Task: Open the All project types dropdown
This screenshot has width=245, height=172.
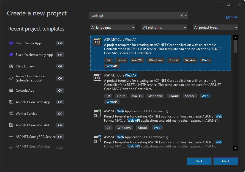Action: [215, 28]
